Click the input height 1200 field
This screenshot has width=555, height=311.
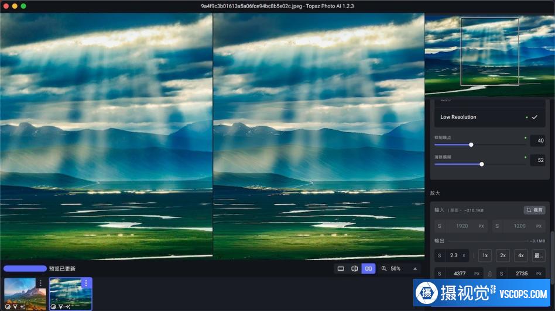519,226
